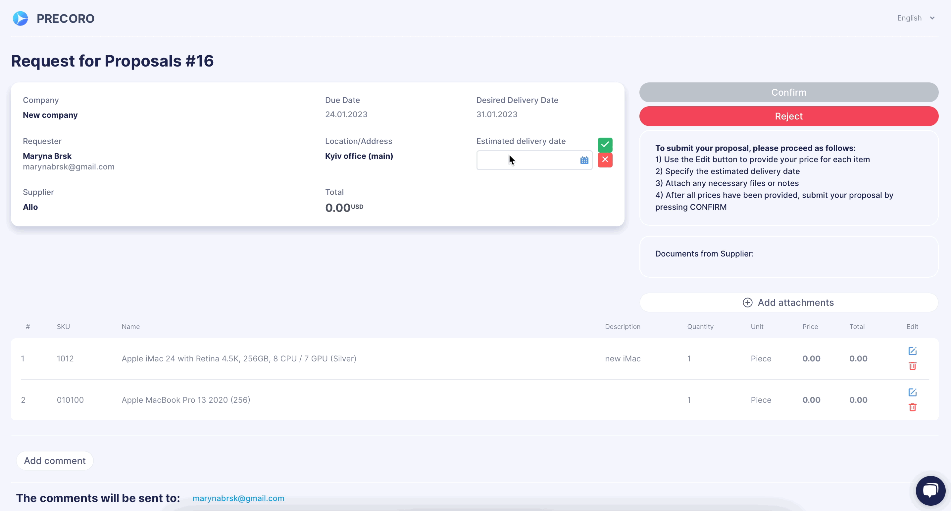Click the Desired Delivery Date 31.01.2023
951x511 pixels.
pyautogui.click(x=497, y=115)
